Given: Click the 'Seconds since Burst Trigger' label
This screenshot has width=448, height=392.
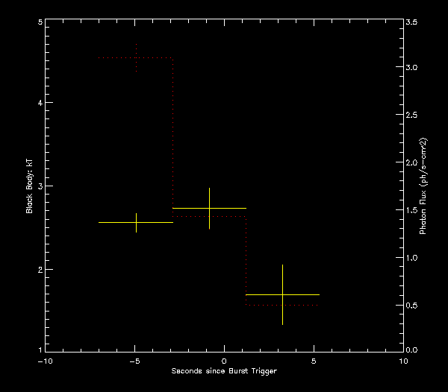Looking at the screenshot, I should coord(224,371).
